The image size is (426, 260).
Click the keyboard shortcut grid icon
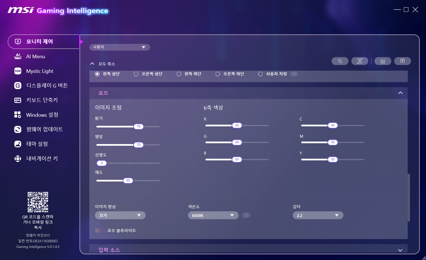click(18, 100)
